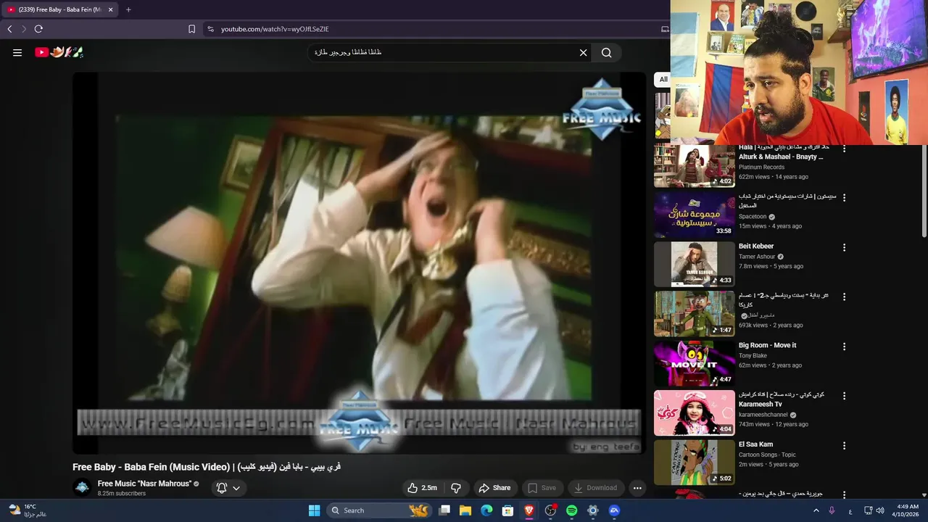Expand hidden system tray icons chevron
928x522 pixels.
point(816,510)
